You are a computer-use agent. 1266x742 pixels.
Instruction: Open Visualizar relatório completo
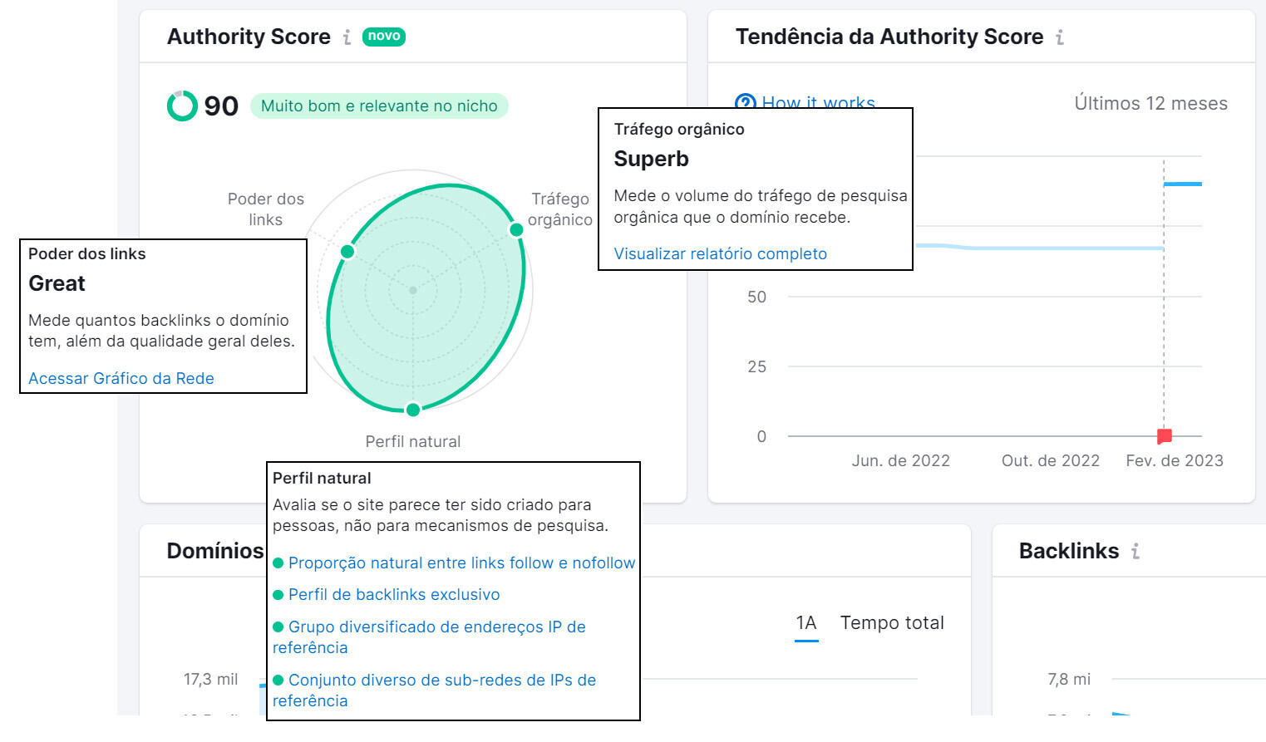[720, 253]
